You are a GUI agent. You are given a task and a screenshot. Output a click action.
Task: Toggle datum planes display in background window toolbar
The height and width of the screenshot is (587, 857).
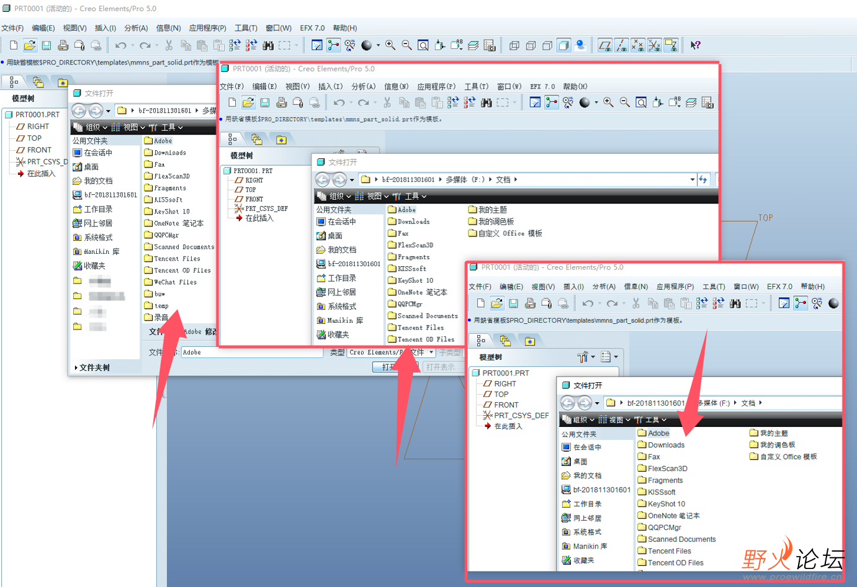[605, 45]
